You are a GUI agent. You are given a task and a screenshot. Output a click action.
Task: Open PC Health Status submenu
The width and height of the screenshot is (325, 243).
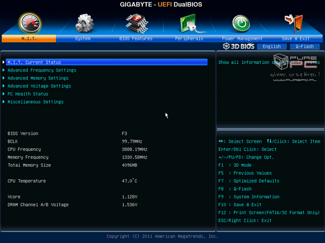coord(28,94)
